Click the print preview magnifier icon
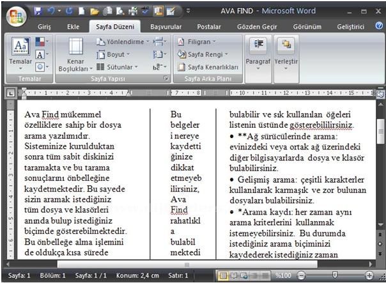386x283 pixels. point(120,11)
